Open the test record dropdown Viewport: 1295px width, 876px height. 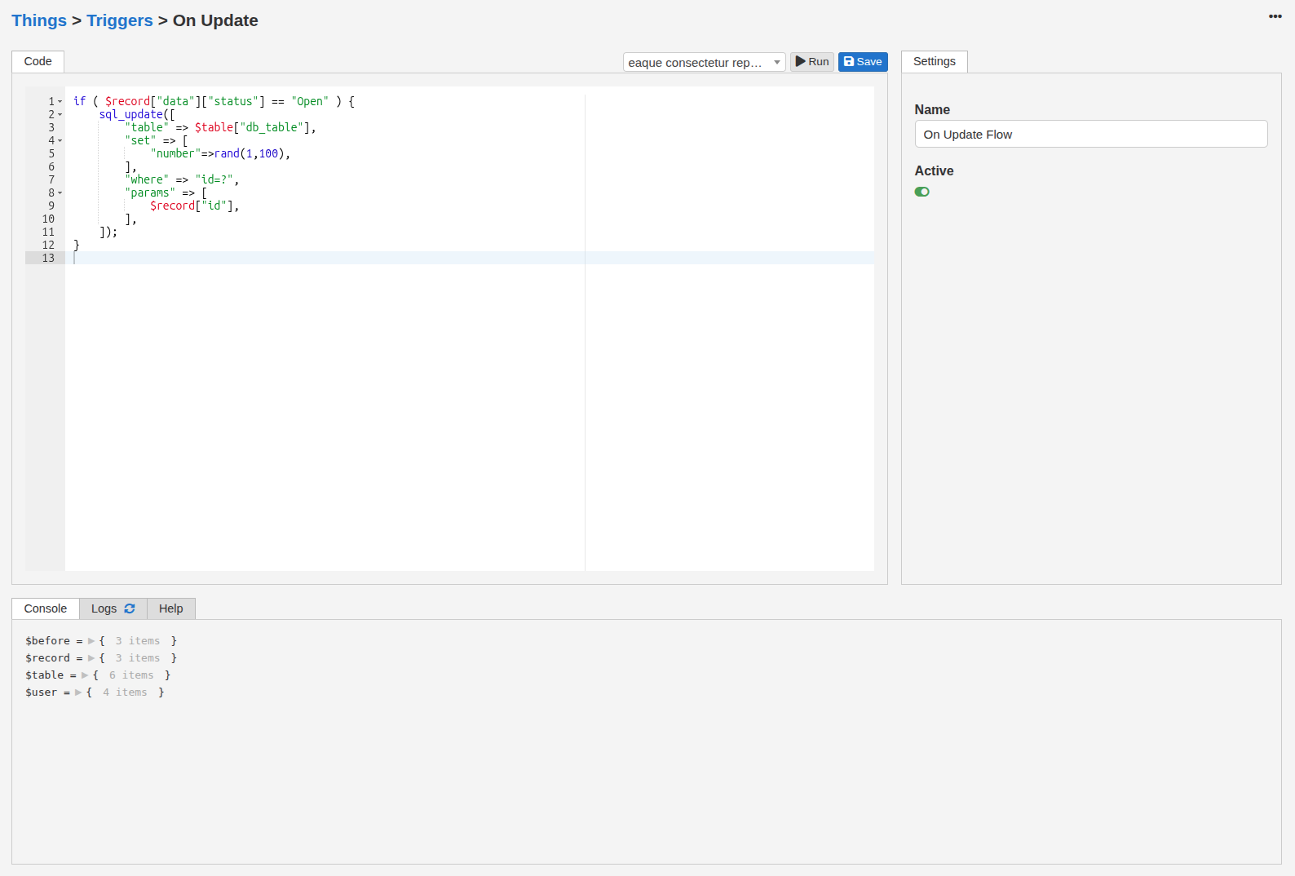point(704,62)
